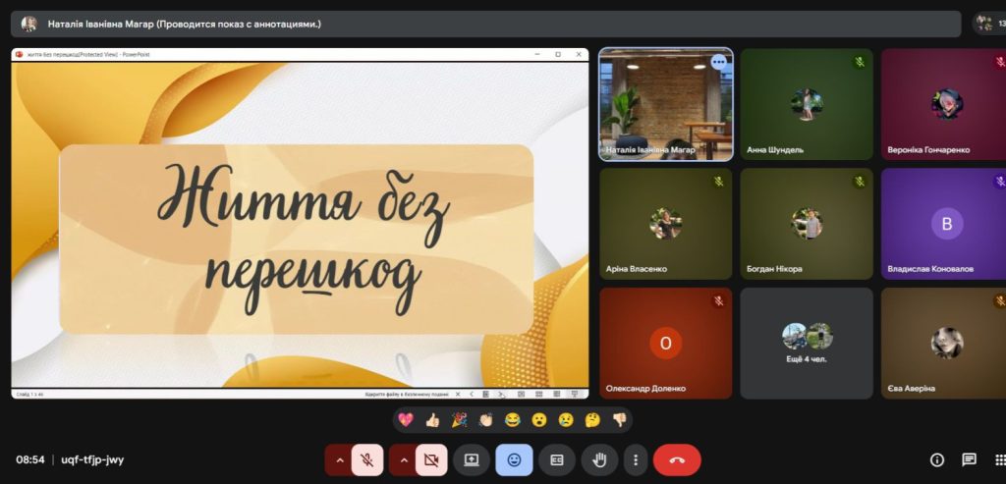Click the Олександр Доленко participant tile
Viewport: 1006px width, 484px height.
click(x=665, y=343)
